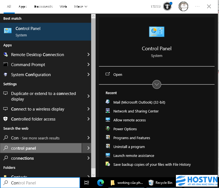Image resolution: width=219 pixels, height=188 pixels.
Task: Click the large Control Panel icon in preview pane
Action: click(x=157, y=32)
